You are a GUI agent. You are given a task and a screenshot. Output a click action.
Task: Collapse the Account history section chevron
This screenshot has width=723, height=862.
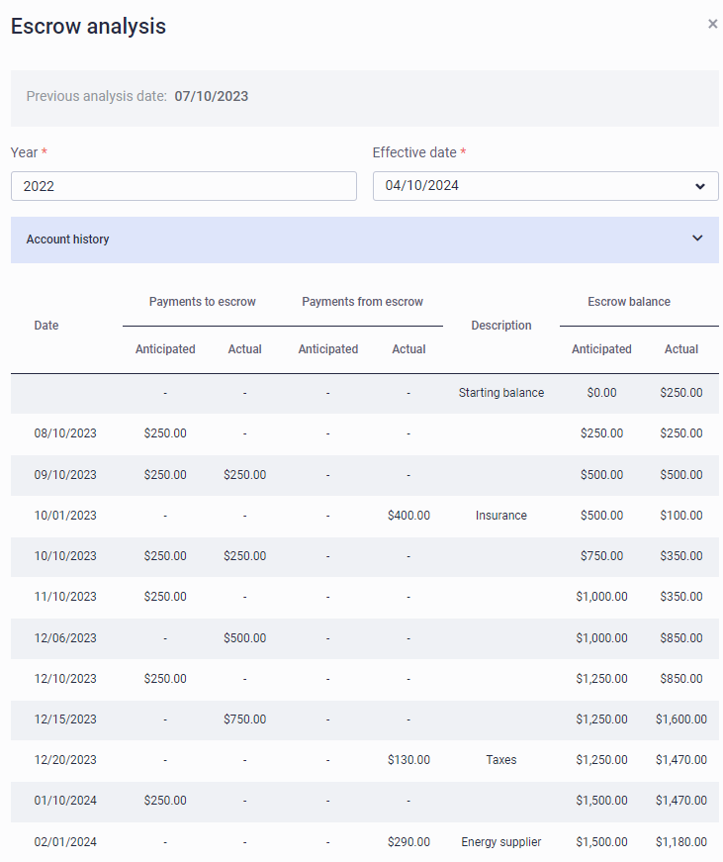[x=697, y=239]
